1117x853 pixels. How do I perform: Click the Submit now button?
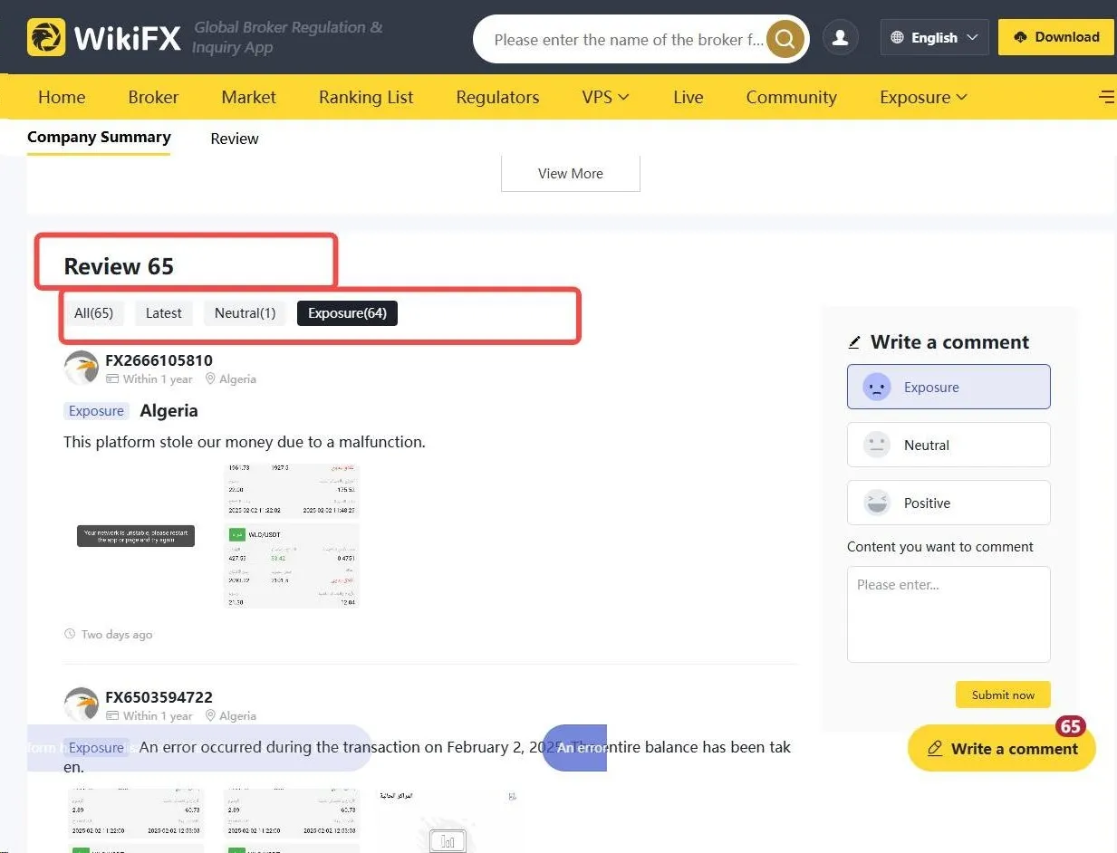pyautogui.click(x=1003, y=695)
